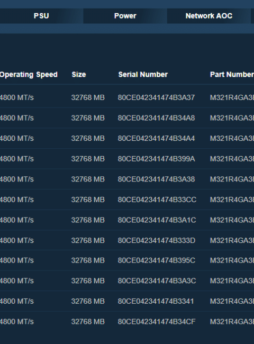Click the Size value in the first row

(88, 97)
